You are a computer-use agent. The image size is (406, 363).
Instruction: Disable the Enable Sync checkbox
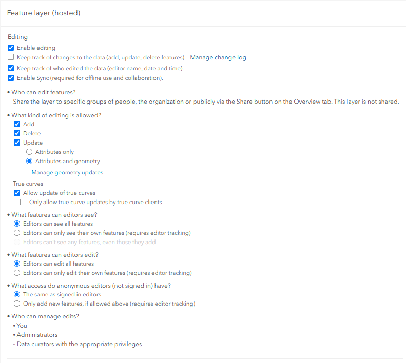[x=11, y=78]
